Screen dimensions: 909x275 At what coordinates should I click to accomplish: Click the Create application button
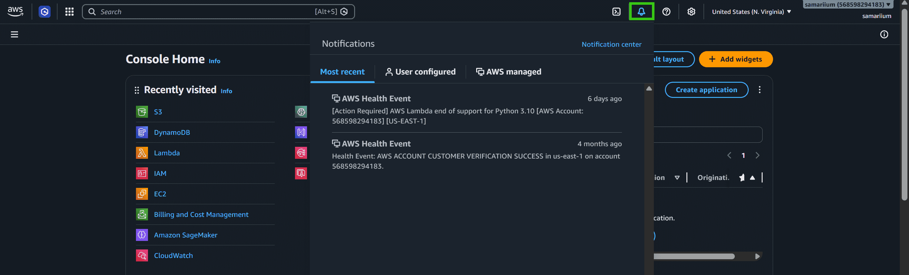(706, 90)
